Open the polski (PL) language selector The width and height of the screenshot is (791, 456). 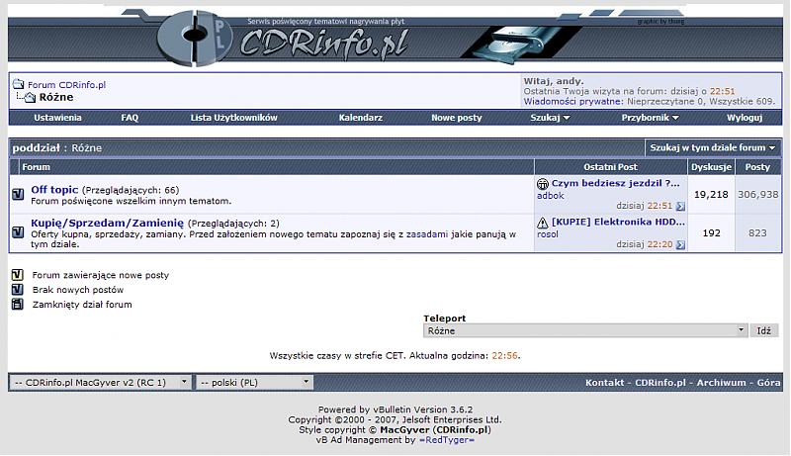(x=254, y=383)
